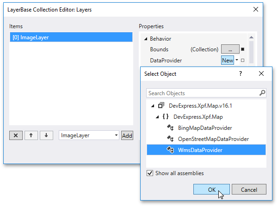The height and width of the screenshot is (207, 278).
Task: Click the Bounds property name
Action: point(159,49)
